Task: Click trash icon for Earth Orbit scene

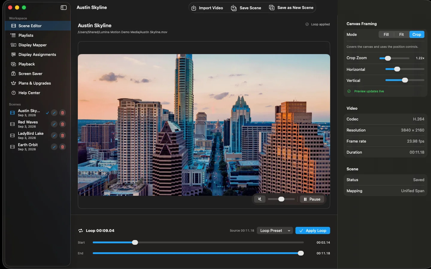Action: [63, 147]
